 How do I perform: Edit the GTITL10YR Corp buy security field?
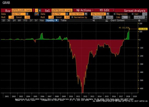pyautogui.click(x=22, y=10)
